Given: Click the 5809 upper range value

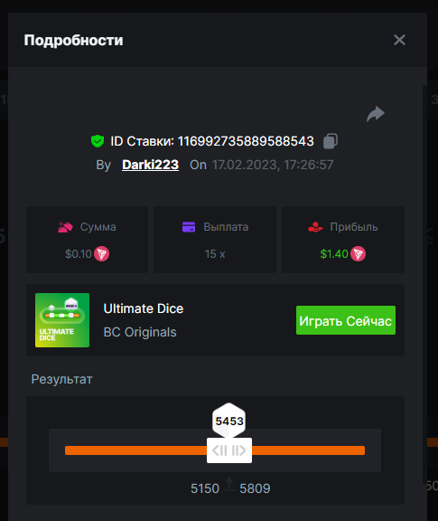Looking at the screenshot, I should pos(255,488).
